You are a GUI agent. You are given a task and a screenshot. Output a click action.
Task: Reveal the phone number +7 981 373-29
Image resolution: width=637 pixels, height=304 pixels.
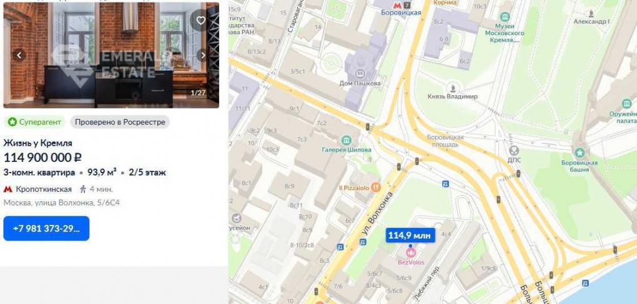click(x=46, y=229)
